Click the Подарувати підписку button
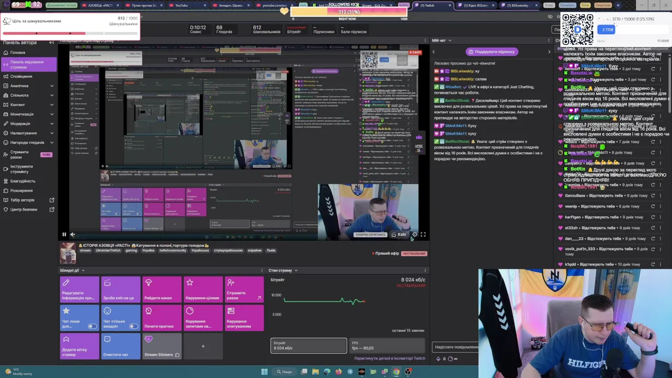Image resolution: width=672 pixels, height=378 pixels. click(x=492, y=51)
